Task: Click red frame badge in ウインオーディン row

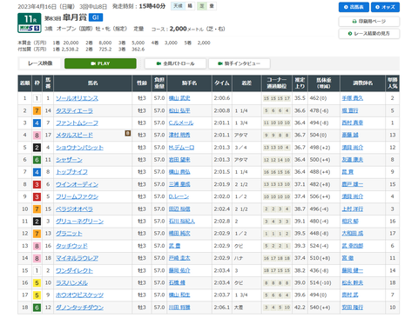Action: tap(37, 184)
